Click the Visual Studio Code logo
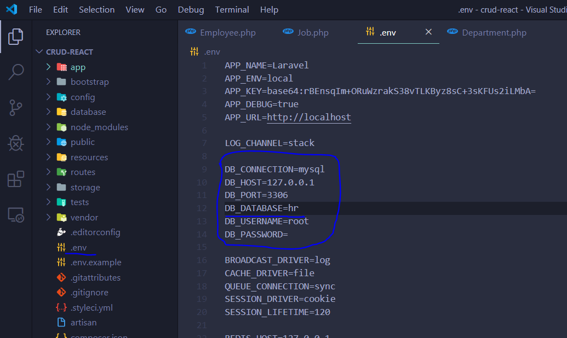Image resolution: width=567 pixels, height=338 pixels. [x=11, y=9]
